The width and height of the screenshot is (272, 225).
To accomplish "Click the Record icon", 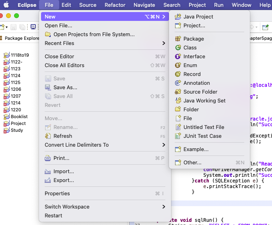I will (x=178, y=74).
